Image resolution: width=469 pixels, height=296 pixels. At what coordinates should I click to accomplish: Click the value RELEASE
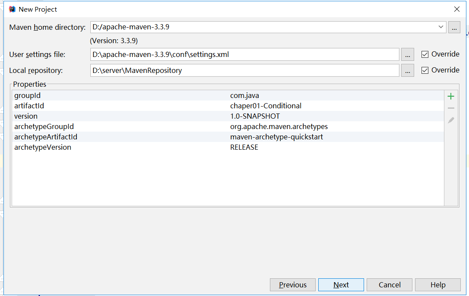[x=244, y=147]
